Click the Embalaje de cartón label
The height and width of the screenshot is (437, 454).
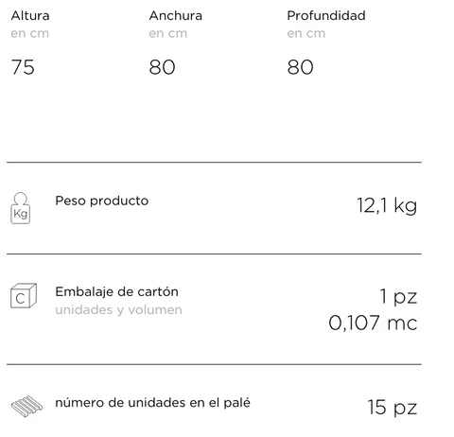[117, 291]
